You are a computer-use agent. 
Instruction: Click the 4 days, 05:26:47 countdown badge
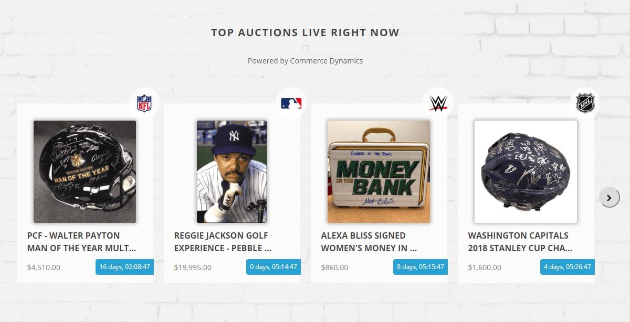(568, 266)
